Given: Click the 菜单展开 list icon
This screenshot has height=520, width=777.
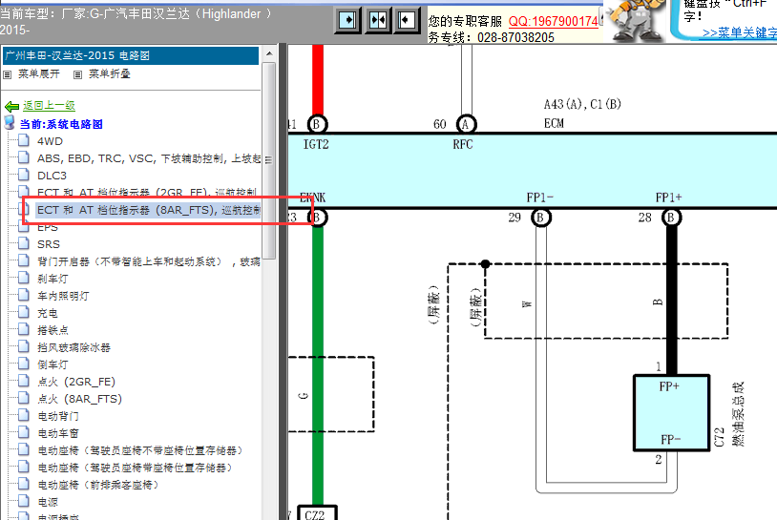Looking at the screenshot, I should tap(8, 74).
